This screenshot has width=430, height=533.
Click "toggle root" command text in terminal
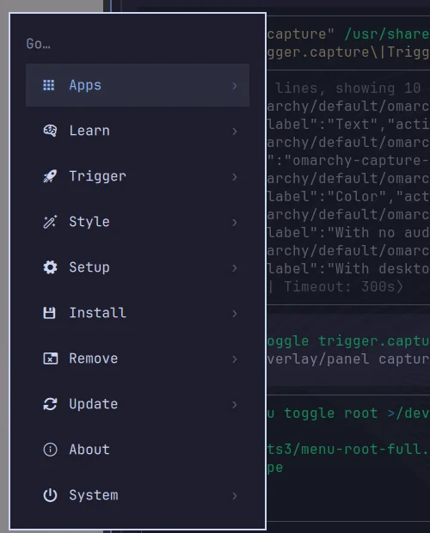tap(331, 413)
